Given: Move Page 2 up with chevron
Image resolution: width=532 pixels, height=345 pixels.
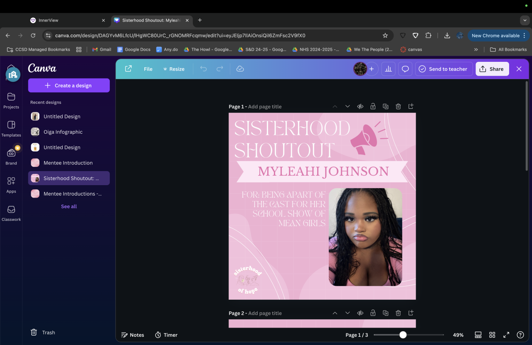Looking at the screenshot, I should click(x=335, y=313).
